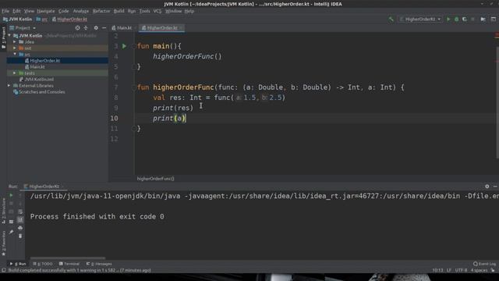The height and width of the screenshot is (281, 499).
Task: Expand the out folder
Action: [x=15, y=48]
